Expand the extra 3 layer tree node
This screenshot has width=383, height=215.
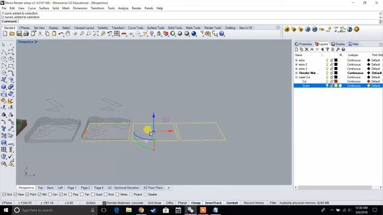[296, 69]
